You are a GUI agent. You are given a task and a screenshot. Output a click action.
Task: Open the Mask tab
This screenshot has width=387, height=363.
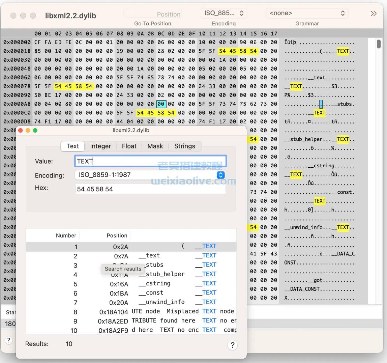pyautogui.click(x=155, y=146)
